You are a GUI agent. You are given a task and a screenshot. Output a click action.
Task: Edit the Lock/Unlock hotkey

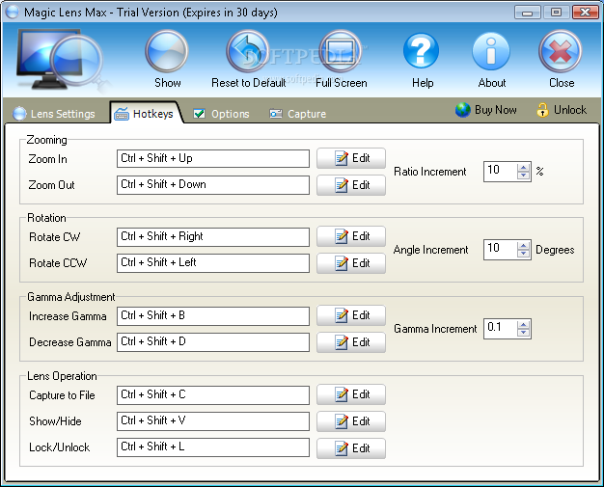(351, 448)
